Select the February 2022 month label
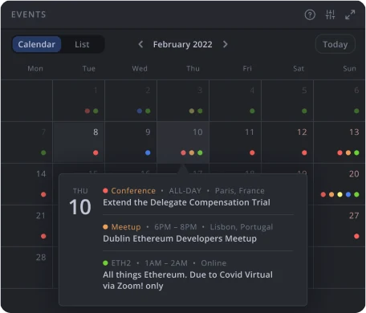Image resolution: width=366 pixels, height=313 pixels. (183, 44)
